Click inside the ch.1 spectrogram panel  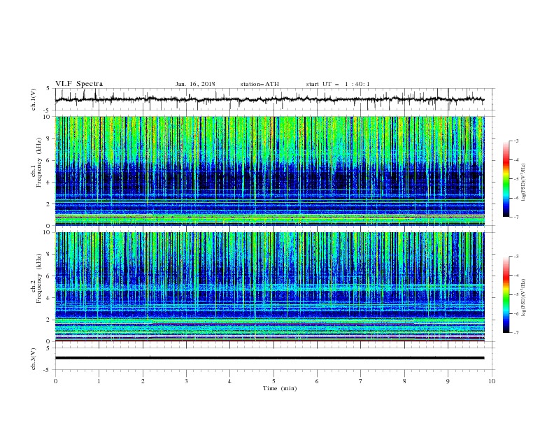pyautogui.click(x=270, y=171)
